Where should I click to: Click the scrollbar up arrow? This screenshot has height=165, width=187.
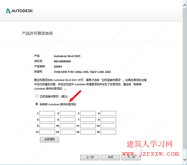pyautogui.click(x=185, y=5)
